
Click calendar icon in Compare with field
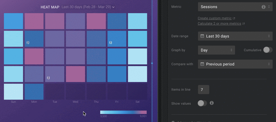coord(202,64)
